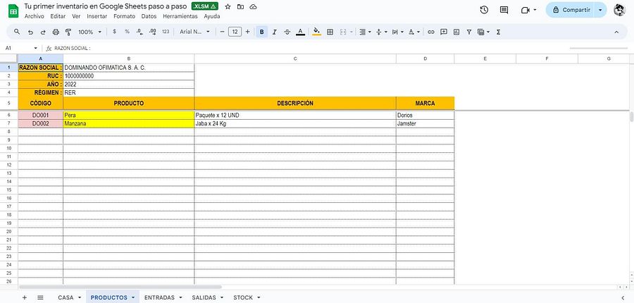Open fill color picker
The image size is (634, 303).
316,32
